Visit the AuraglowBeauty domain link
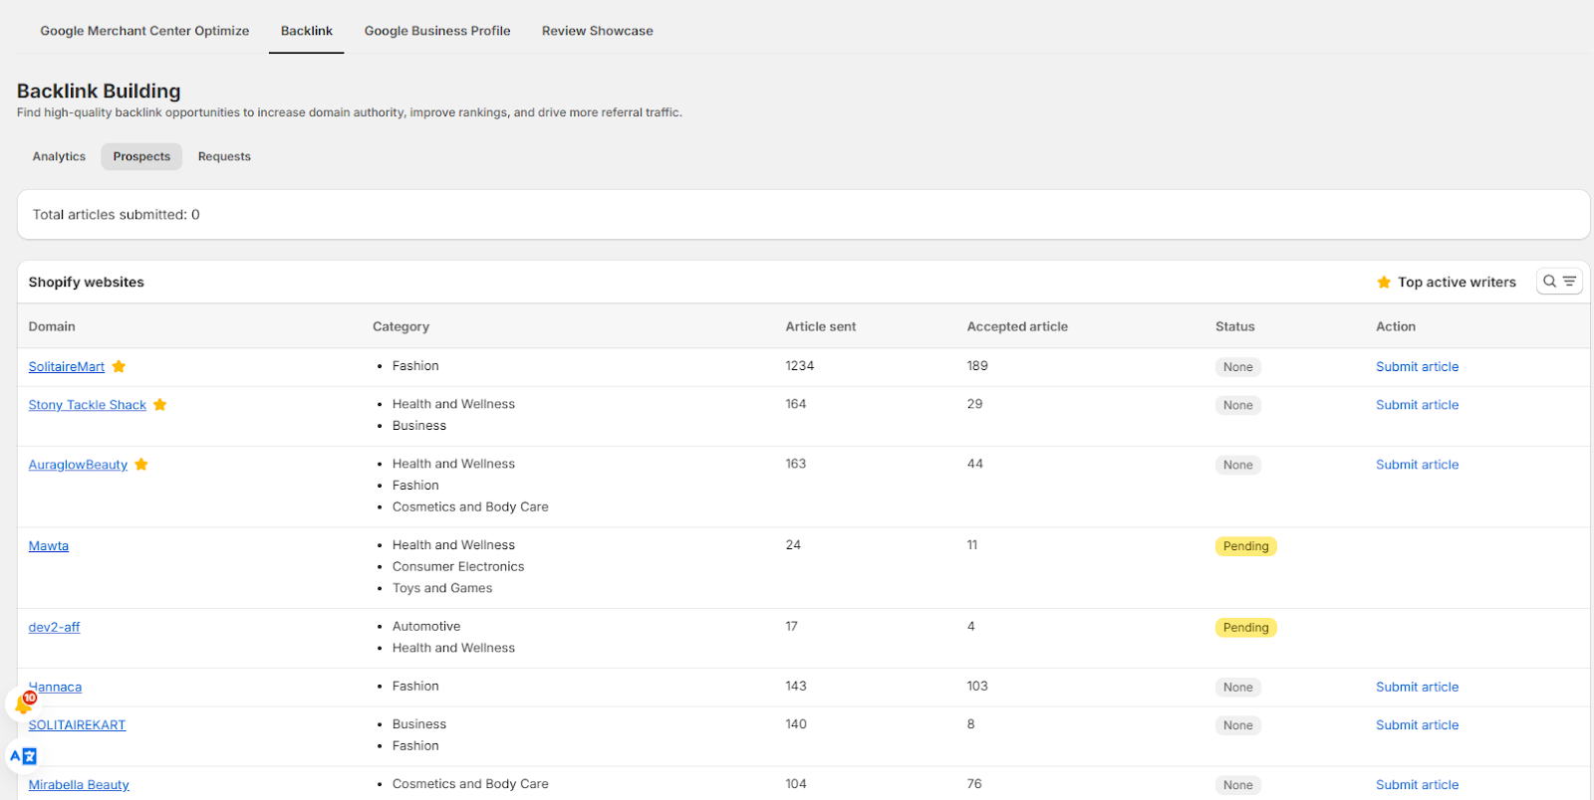Image resolution: width=1594 pixels, height=800 pixels. coord(79,465)
